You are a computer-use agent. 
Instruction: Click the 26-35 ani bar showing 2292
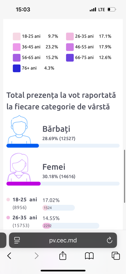pyautogui.click(x=71, y=226)
